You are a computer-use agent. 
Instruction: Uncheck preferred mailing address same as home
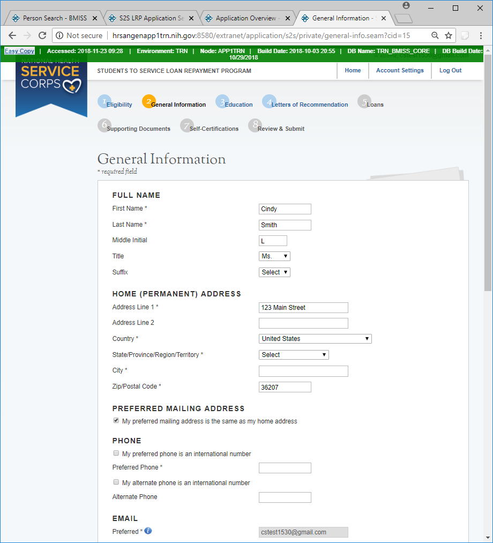(116, 421)
